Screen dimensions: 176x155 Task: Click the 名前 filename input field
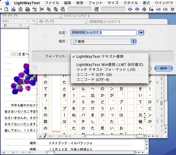click(x=103, y=33)
